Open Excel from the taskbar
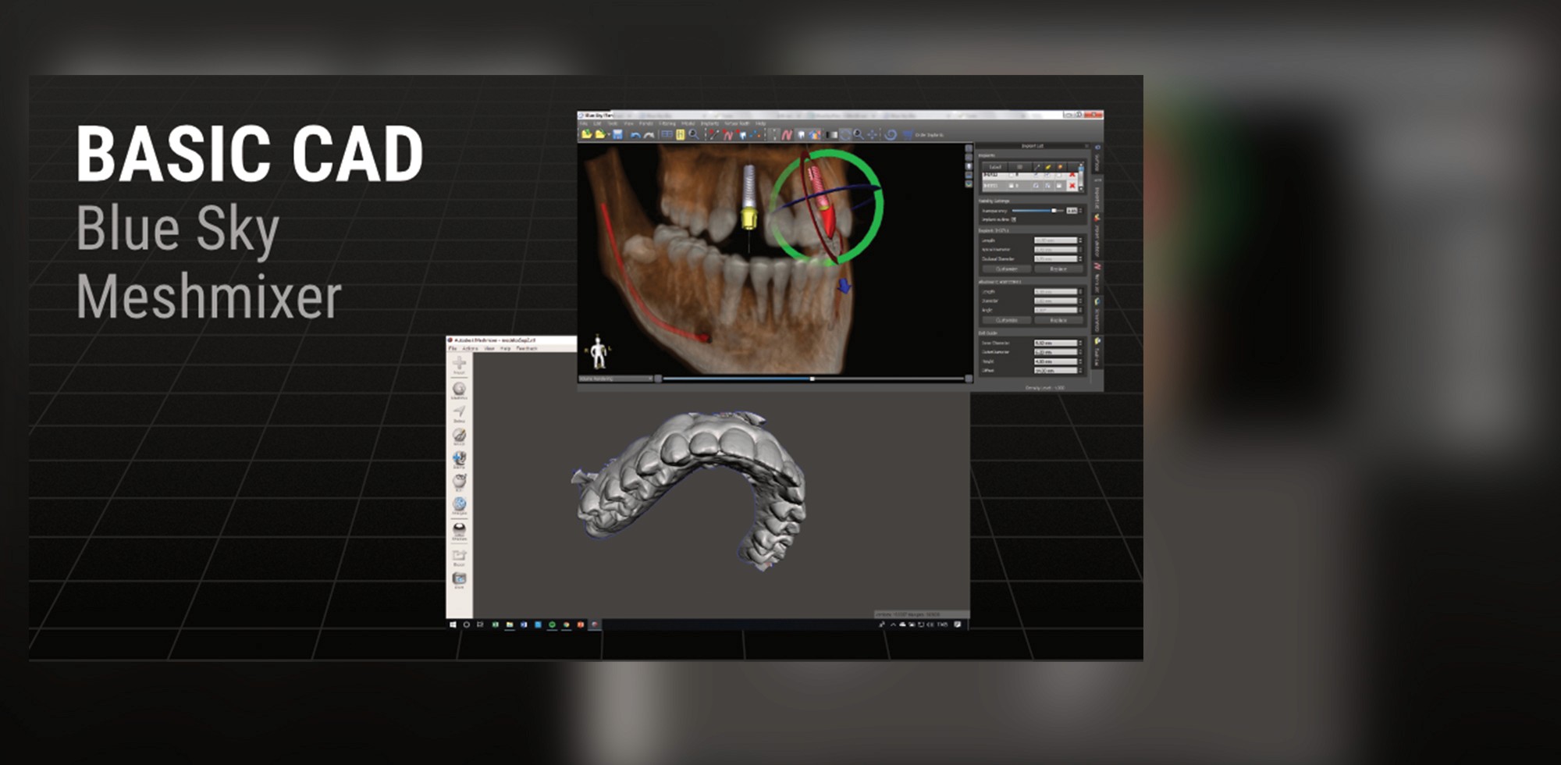The width and height of the screenshot is (1561, 765). coord(495,624)
